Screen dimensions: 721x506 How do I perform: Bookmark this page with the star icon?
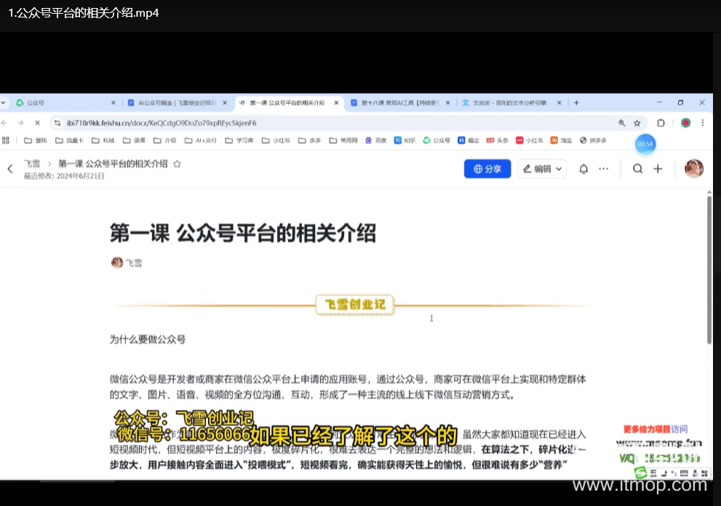[x=637, y=123]
